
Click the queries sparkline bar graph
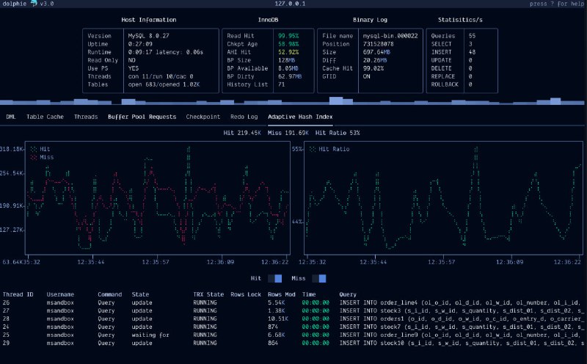coord(292,101)
